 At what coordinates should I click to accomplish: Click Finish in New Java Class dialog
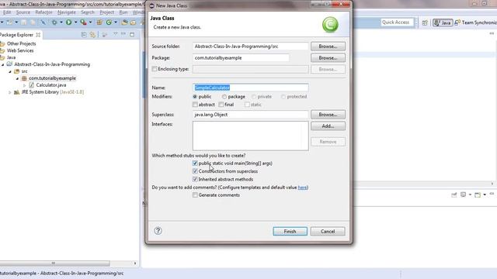(290, 231)
